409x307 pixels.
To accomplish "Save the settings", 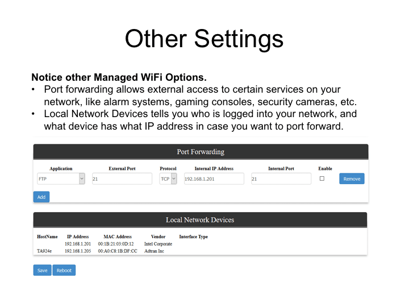I will click(42, 270).
